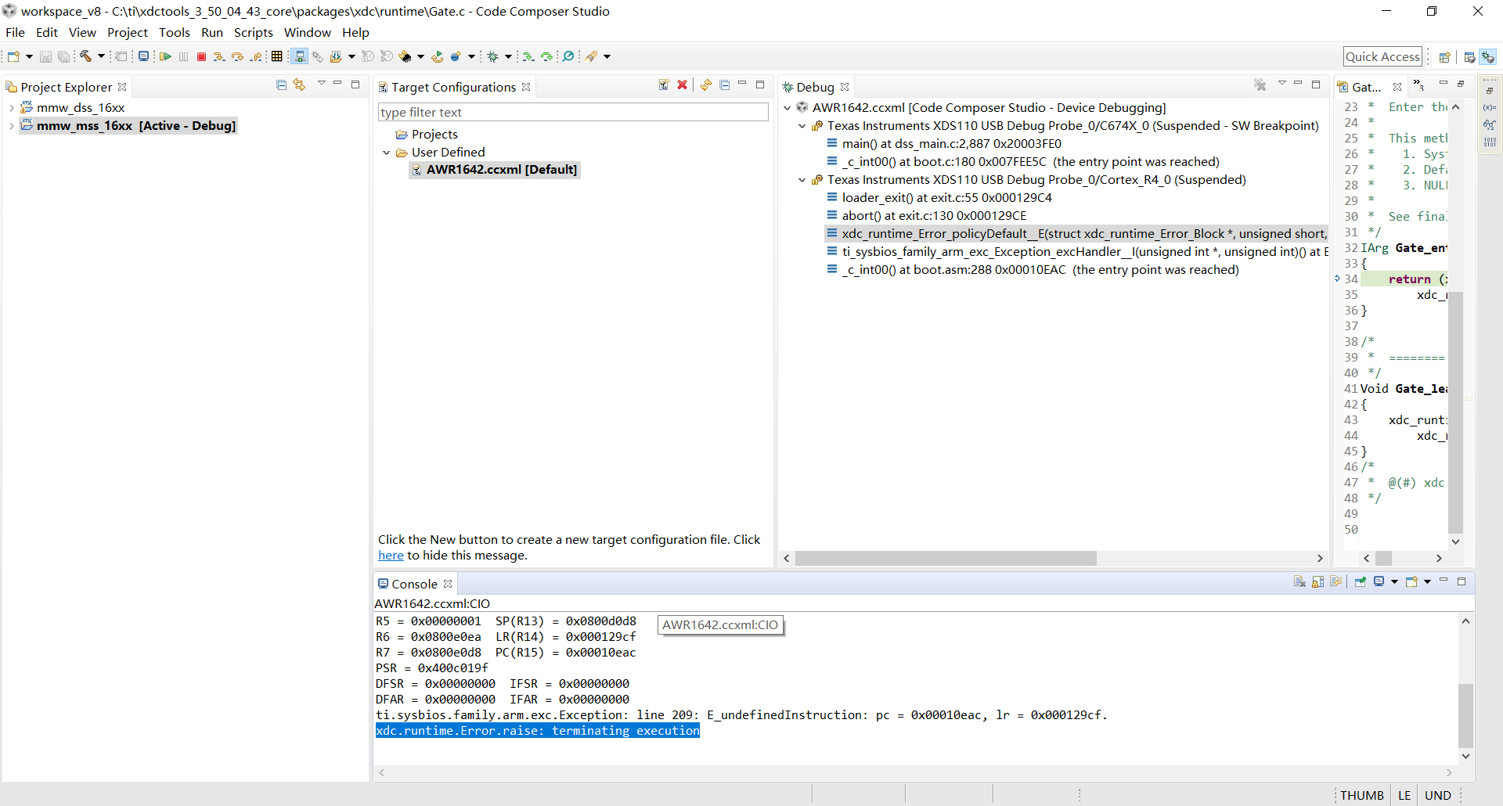Click the New toolbar icon
The width and height of the screenshot is (1503, 806).
(x=13, y=56)
